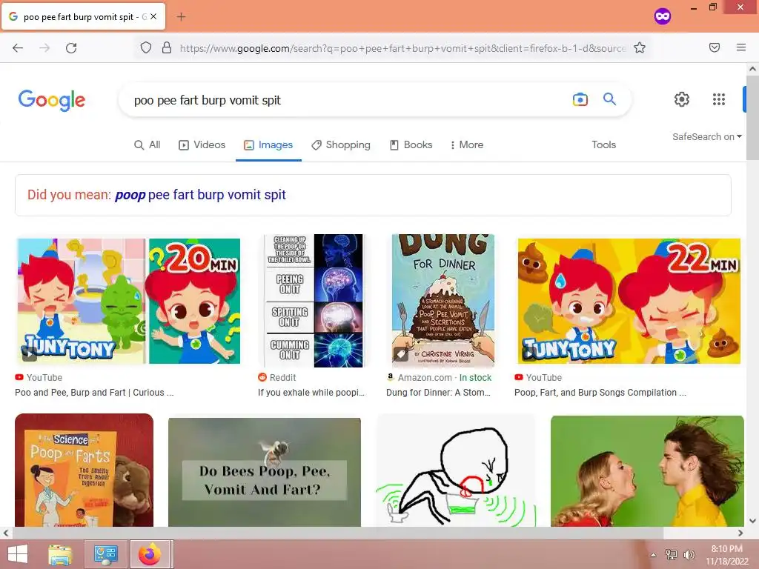Image resolution: width=759 pixels, height=569 pixels.
Task: Go forward using the forward arrow
Action: pos(44,48)
